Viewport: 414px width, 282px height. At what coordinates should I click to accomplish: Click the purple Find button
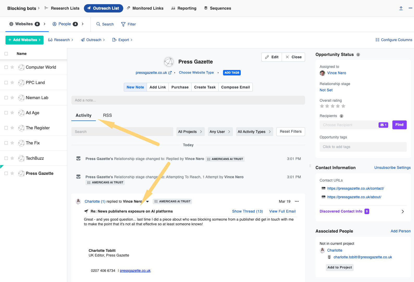click(x=399, y=125)
